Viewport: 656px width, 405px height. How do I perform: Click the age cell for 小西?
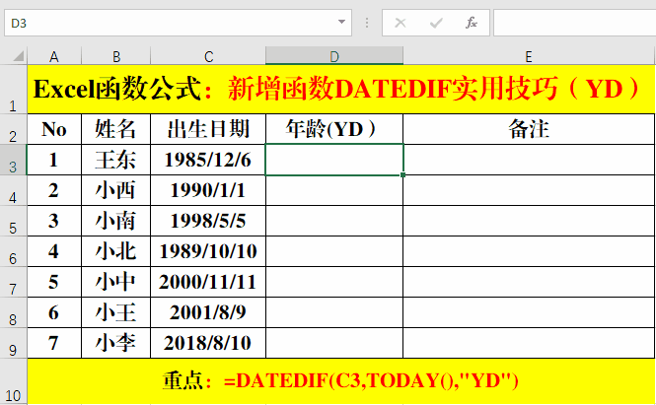[334, 190]
